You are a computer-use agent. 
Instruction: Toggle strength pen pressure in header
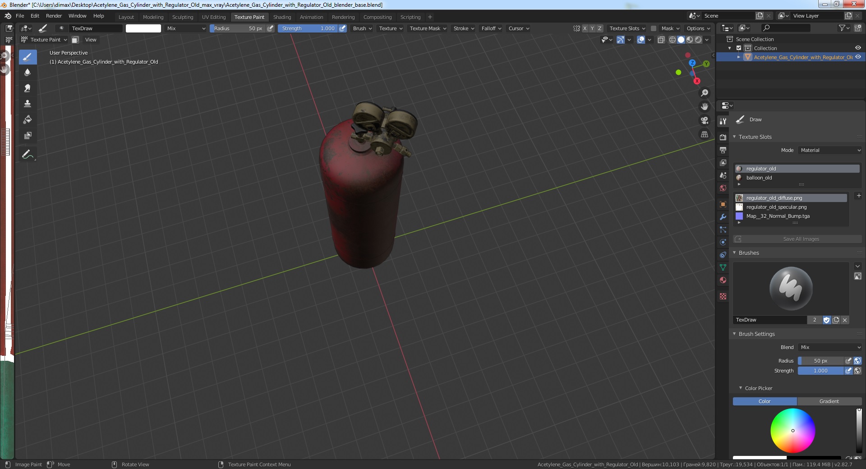coord(342,28)
